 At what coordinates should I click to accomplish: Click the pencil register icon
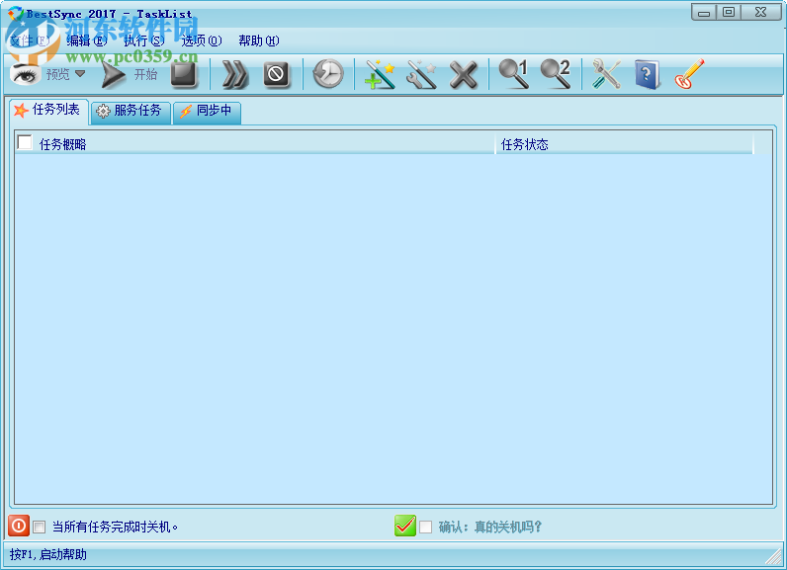(689, 74)
